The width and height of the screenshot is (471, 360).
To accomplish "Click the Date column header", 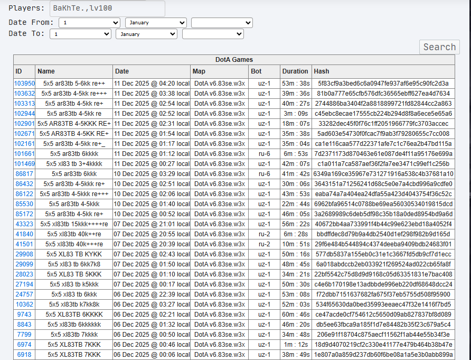I will (152, 71).
